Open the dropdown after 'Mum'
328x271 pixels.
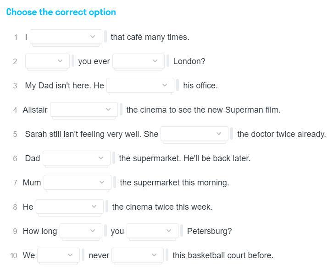(78, 182)
